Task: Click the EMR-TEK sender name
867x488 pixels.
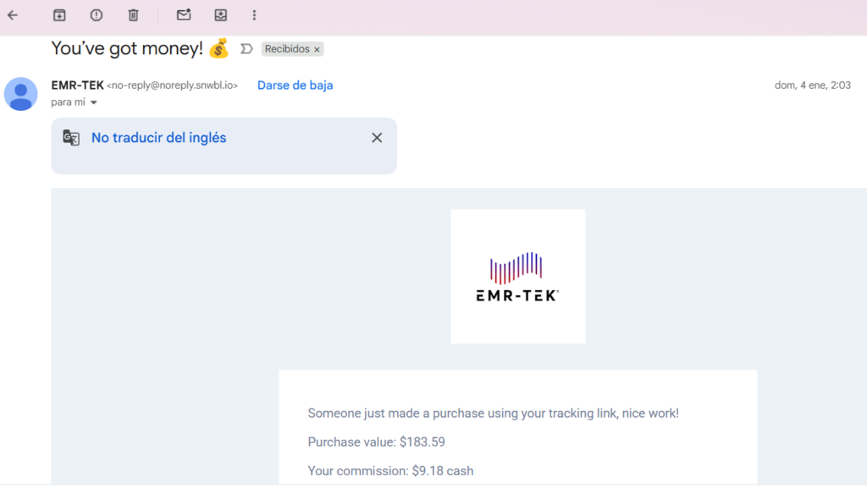Action: (77, 85)
